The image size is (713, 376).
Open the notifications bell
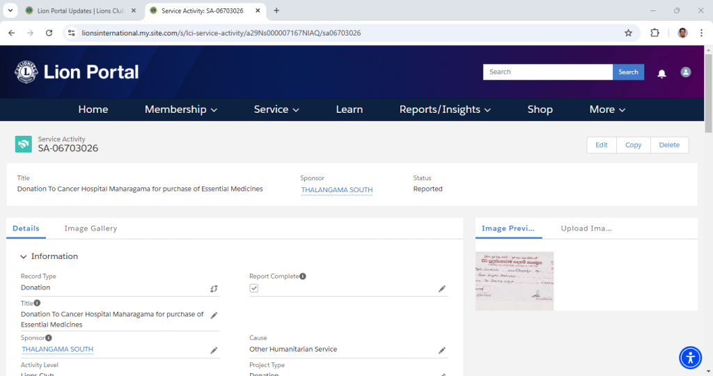pos(661,73)
